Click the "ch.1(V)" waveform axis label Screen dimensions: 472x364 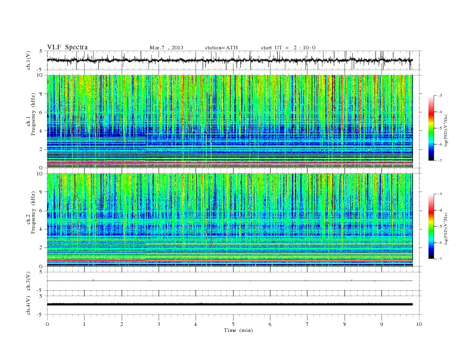point(29,60)
